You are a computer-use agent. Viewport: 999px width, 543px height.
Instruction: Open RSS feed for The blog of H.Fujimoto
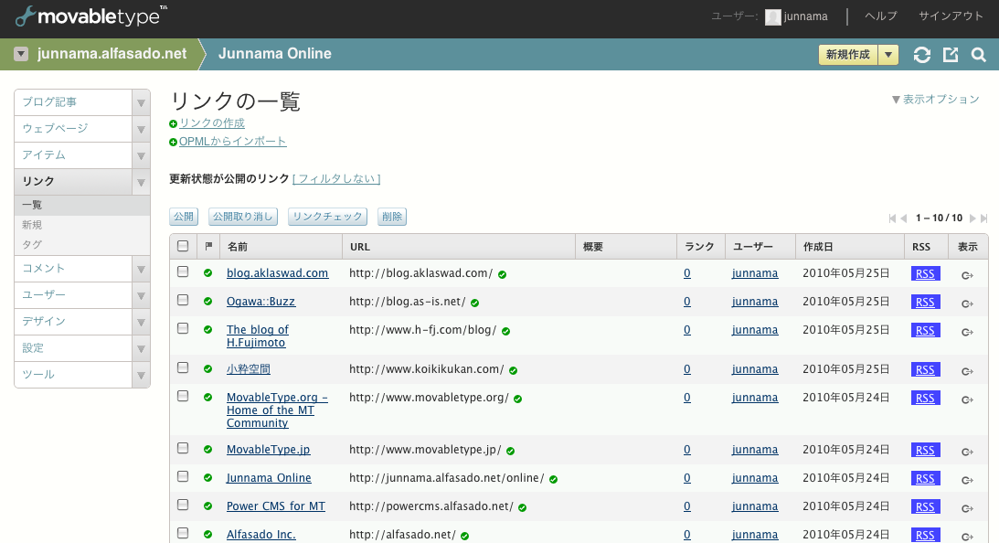[925, 331]
